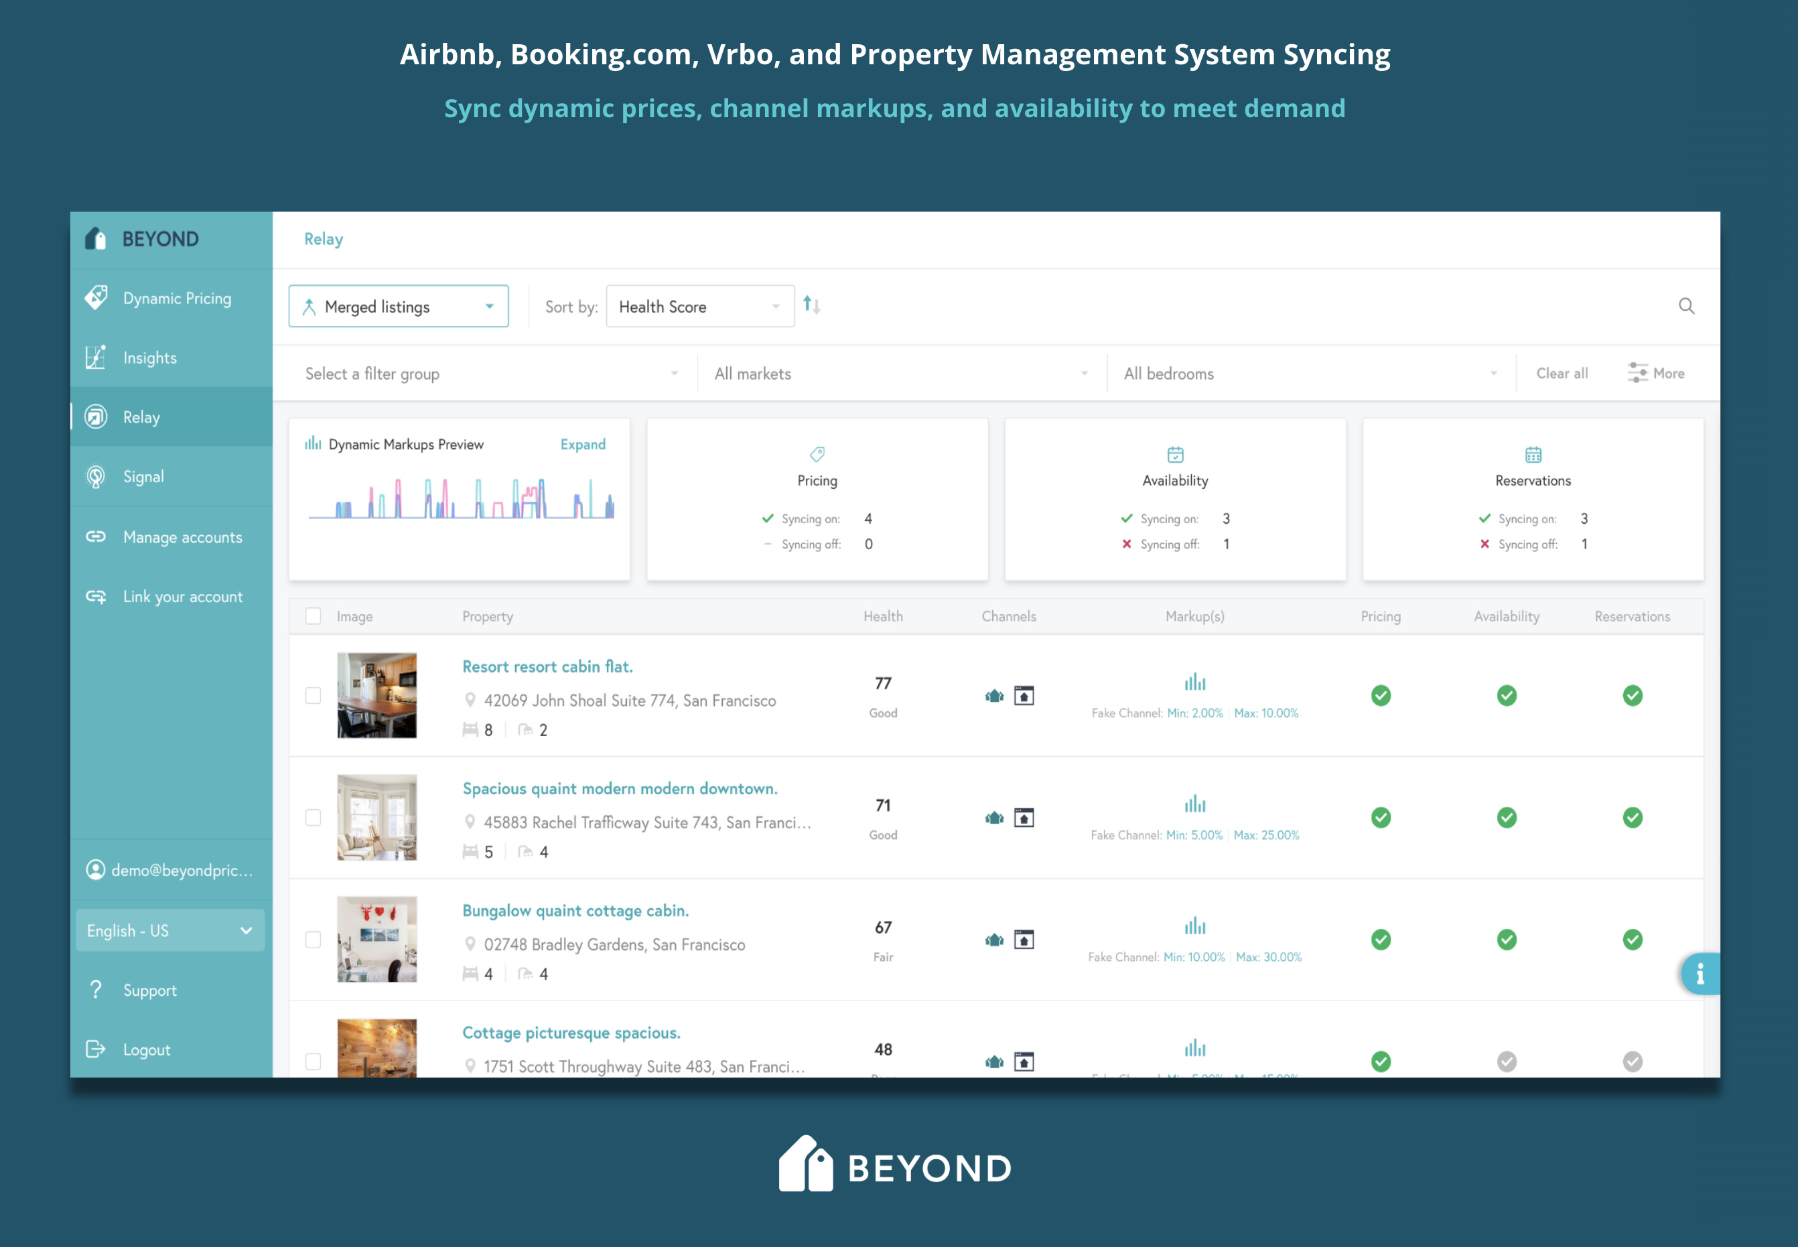Image resolution: width=1798 pixels, height=1247 pixels.
Task: Click Beyond home logo in sidebar
Action: click(96, 239)
